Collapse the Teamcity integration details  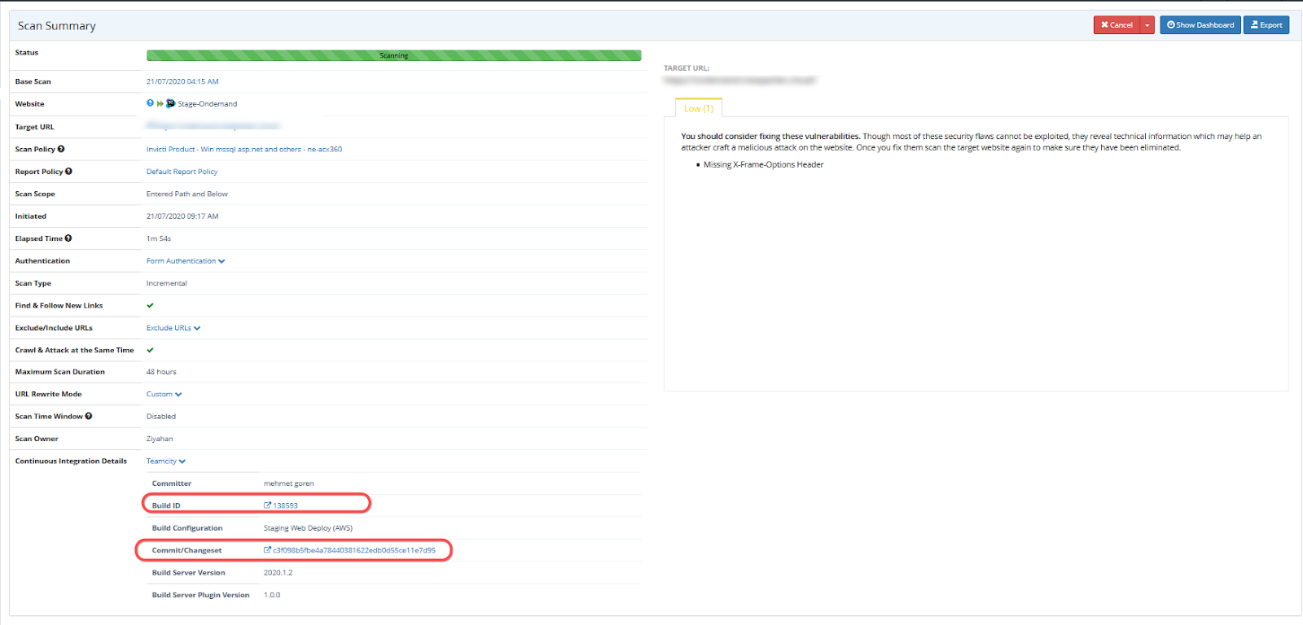pos(165,461)
